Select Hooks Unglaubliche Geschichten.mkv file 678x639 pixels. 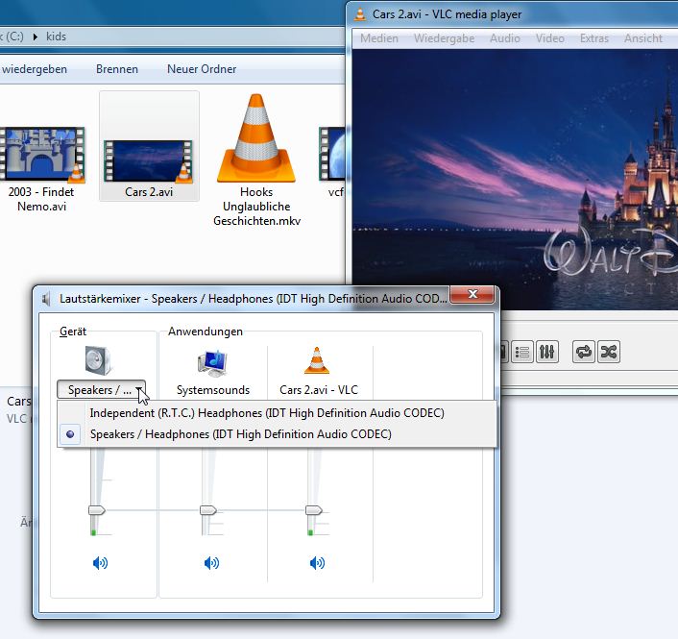[x=256, y=160]
